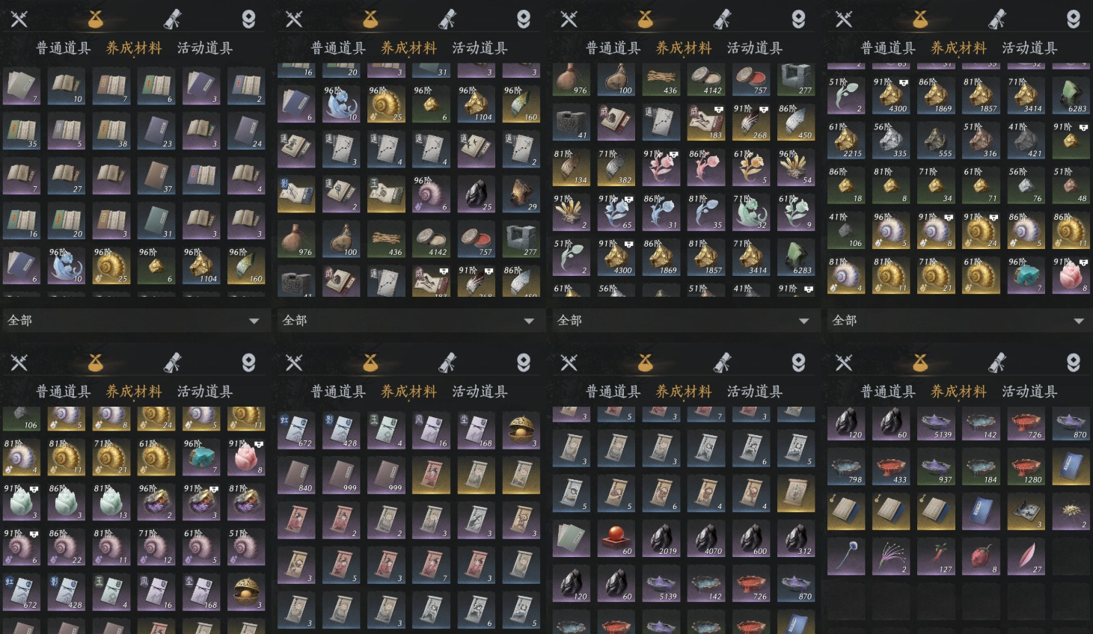Switch to 普通道具 tab above the 840 notebook grid
The width and height of the screenshot is (1093, 634).
pyautogui.click(x=338, y=392)
